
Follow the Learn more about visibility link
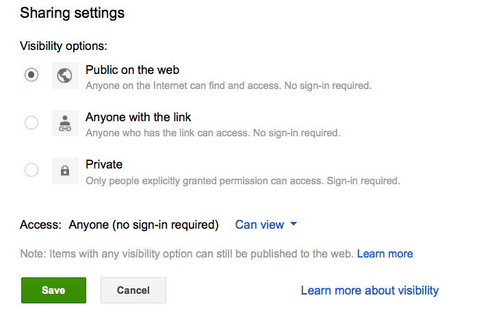pyautogui.click(x=370, y=290)
